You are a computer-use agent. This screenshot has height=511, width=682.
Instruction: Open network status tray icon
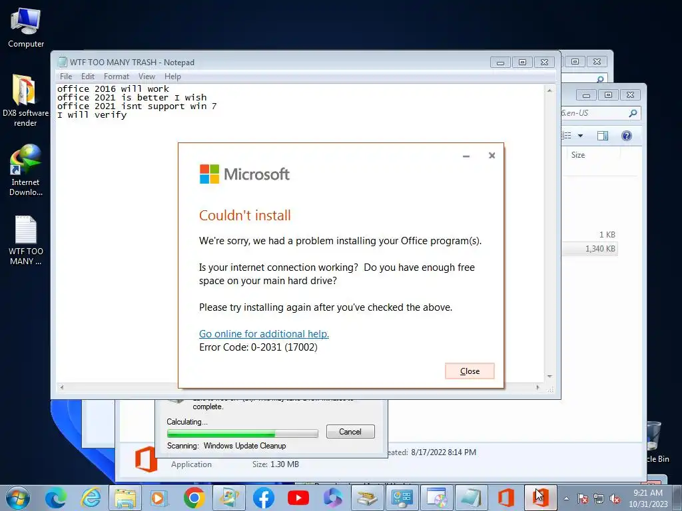click(599, 499)
